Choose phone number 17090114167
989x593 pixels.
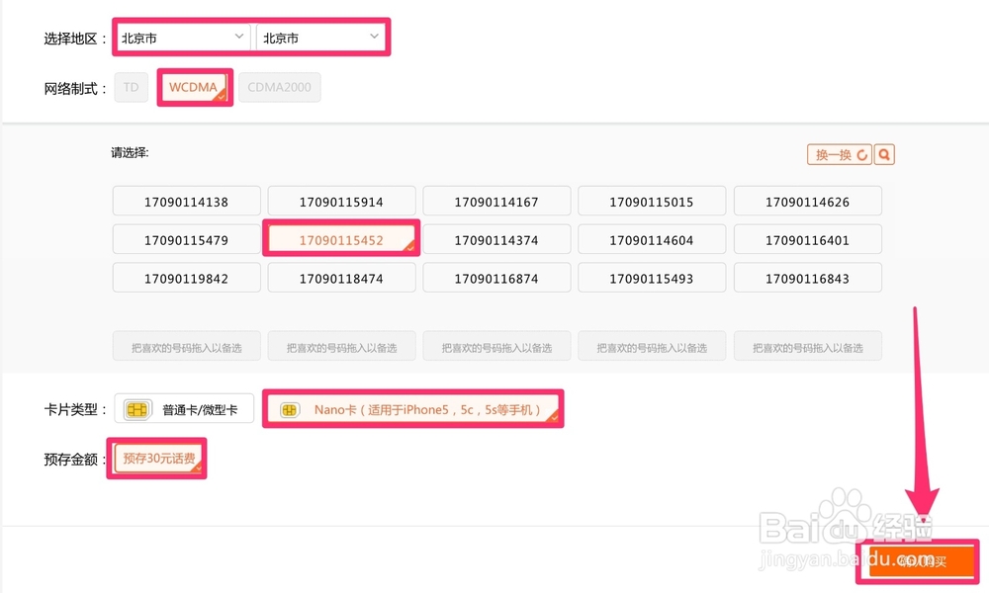496,201
